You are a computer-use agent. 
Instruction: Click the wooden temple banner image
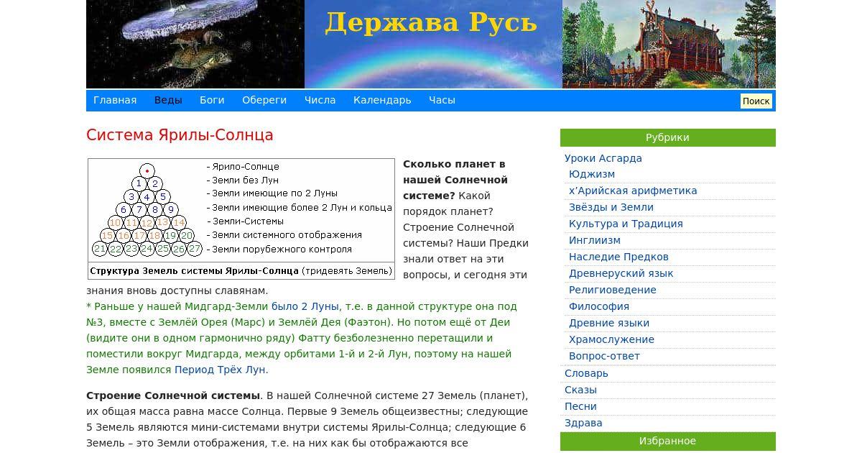tap(669, 44)
